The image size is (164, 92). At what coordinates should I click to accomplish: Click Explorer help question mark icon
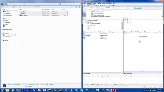tap(79, 7)
